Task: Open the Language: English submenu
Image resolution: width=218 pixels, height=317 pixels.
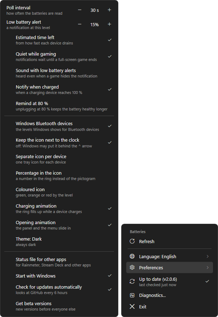Action: tap(170, 256)
